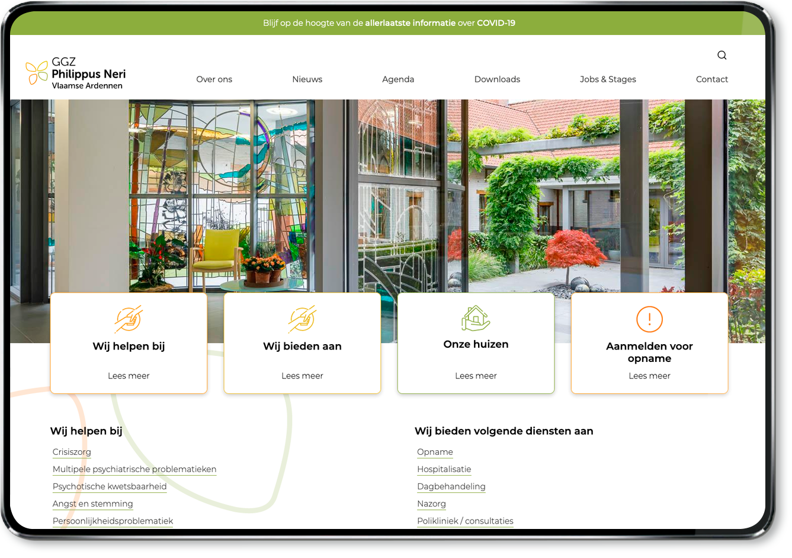Click the GGZ Philippus Neri logo text
Screen dimensions: 792x558
(x=89, y=73)
